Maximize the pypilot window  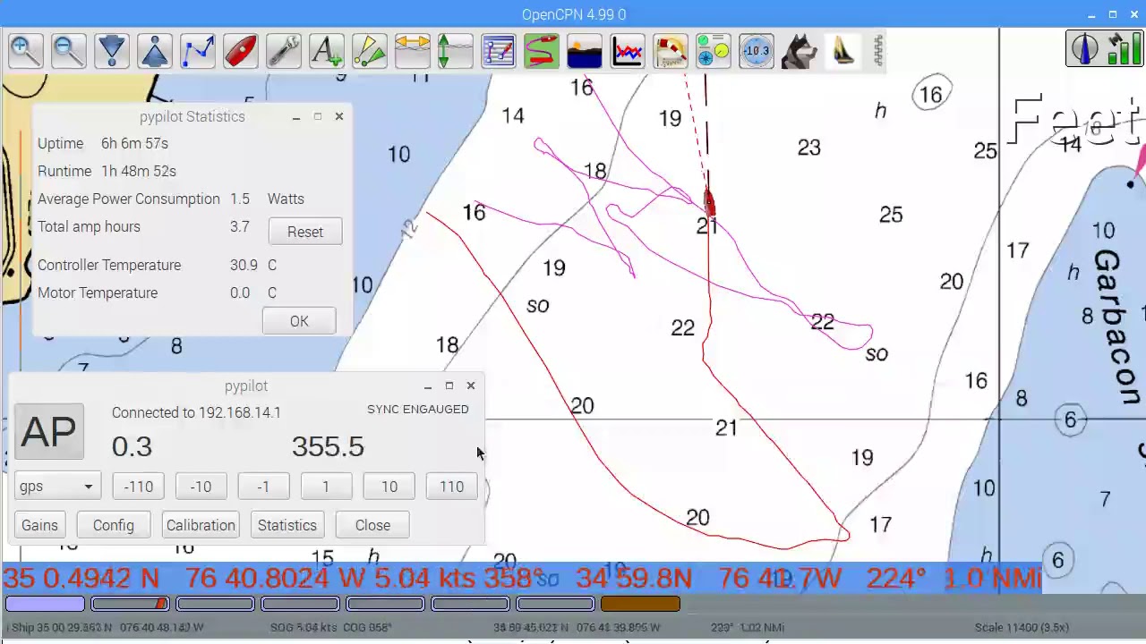coord(449,386)
